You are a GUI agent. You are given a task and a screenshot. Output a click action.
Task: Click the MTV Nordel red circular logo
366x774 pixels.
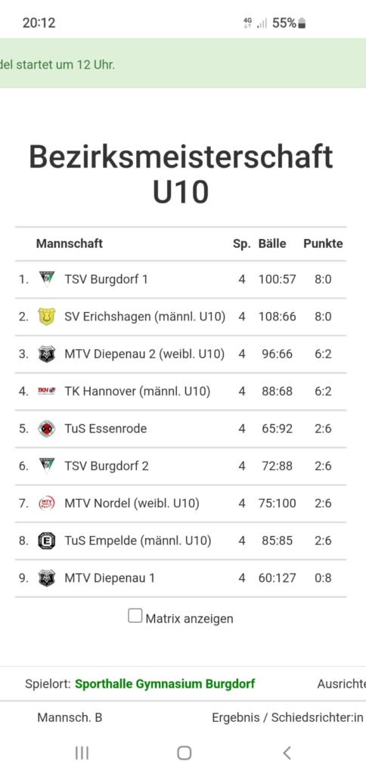tap(46, 503)
